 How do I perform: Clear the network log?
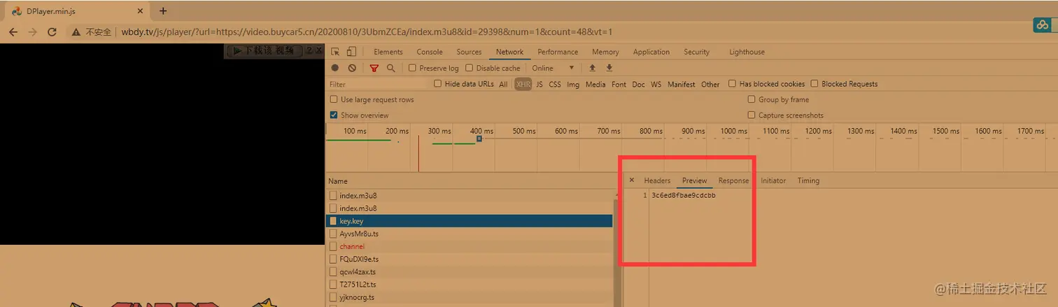(x=352, y=68)
